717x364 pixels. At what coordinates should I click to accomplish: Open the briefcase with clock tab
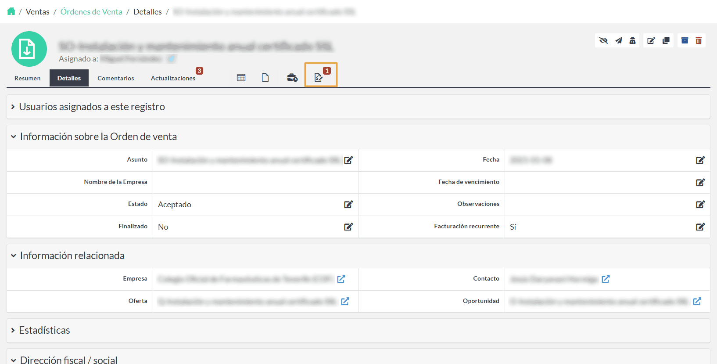[x=292, y=78]
